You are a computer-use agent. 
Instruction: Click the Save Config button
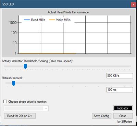101,116
